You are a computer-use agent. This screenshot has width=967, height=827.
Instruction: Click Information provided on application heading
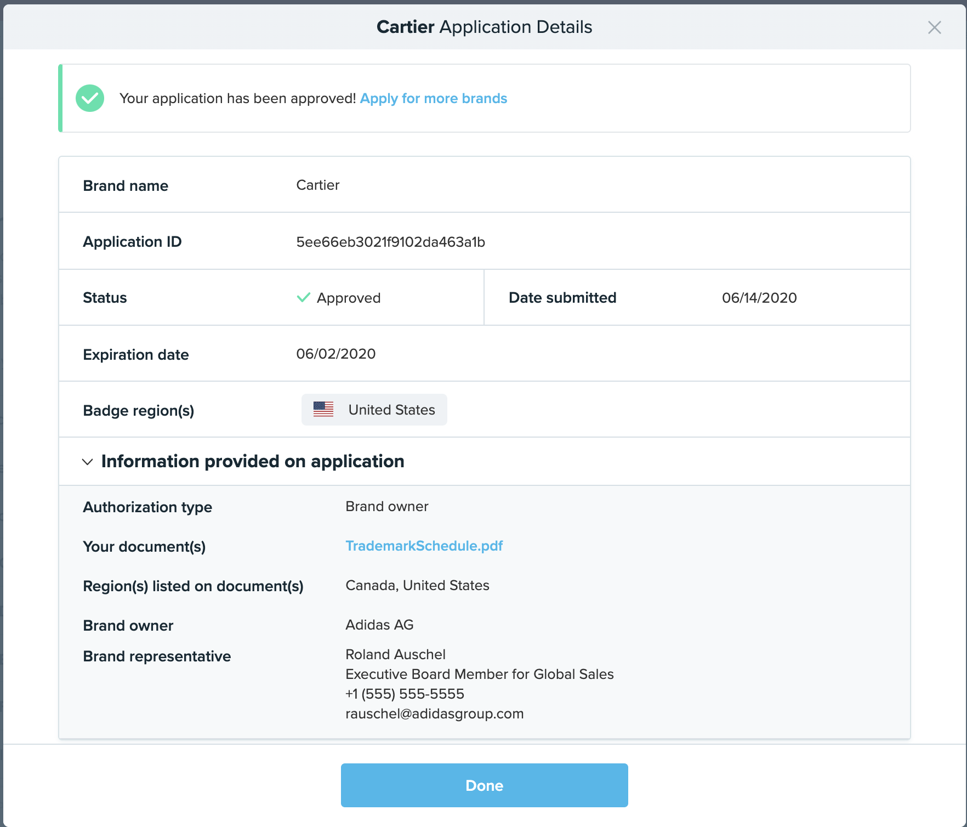(x=253, y=461)
